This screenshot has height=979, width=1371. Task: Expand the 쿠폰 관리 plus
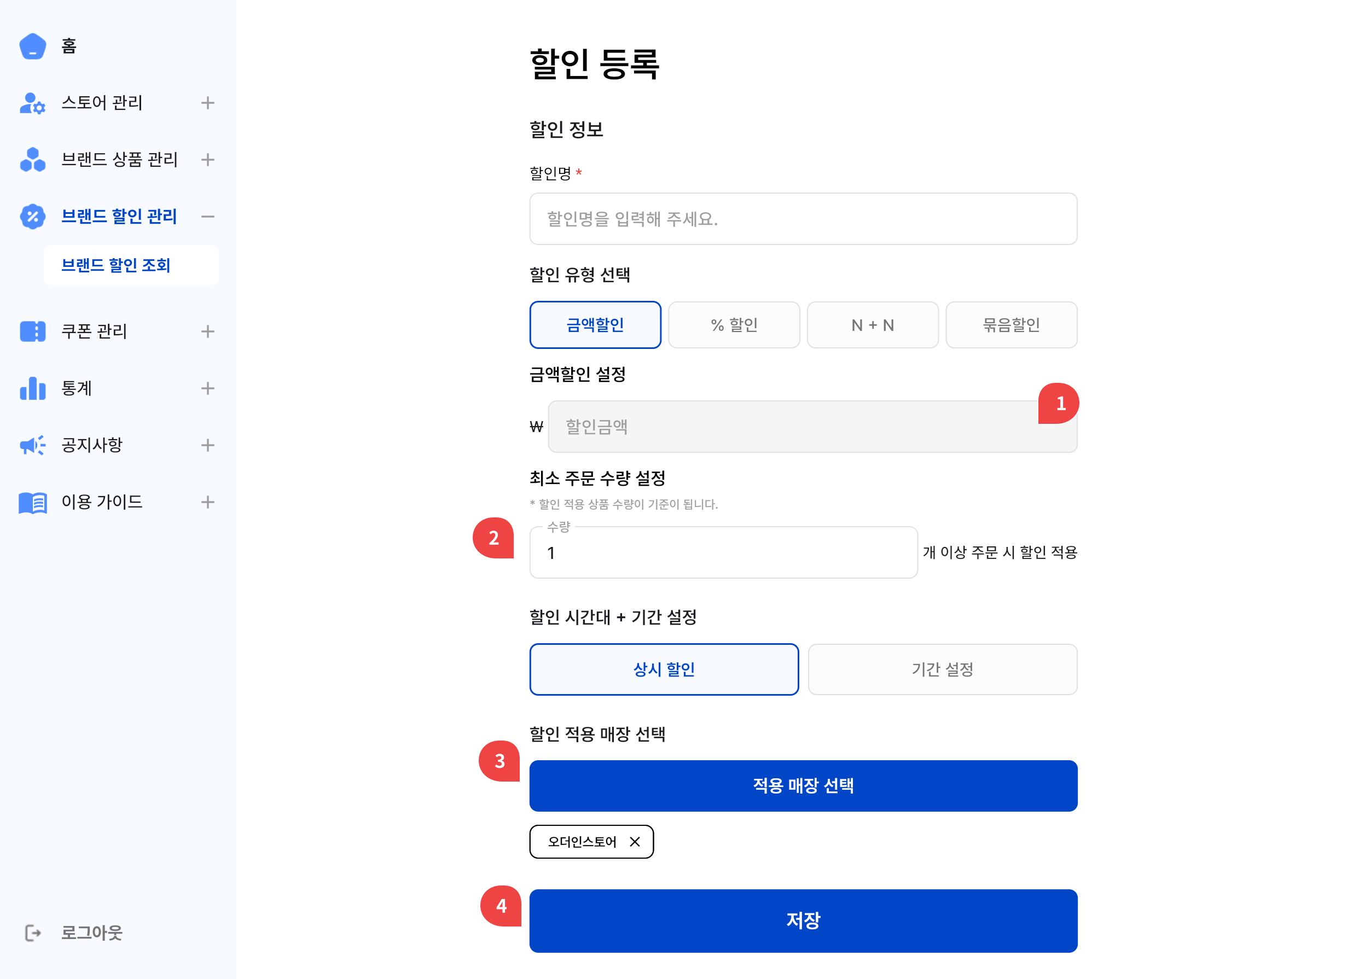coord(208,331)
